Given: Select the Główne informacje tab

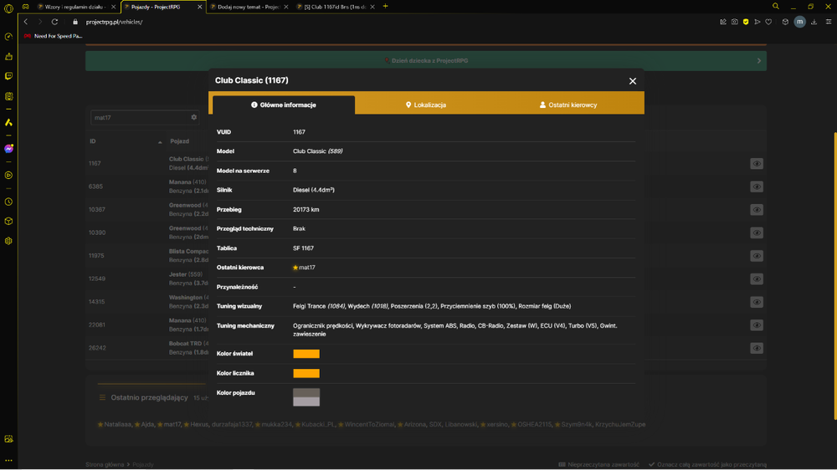Looking at the screenshot, I should click(284, 105).
